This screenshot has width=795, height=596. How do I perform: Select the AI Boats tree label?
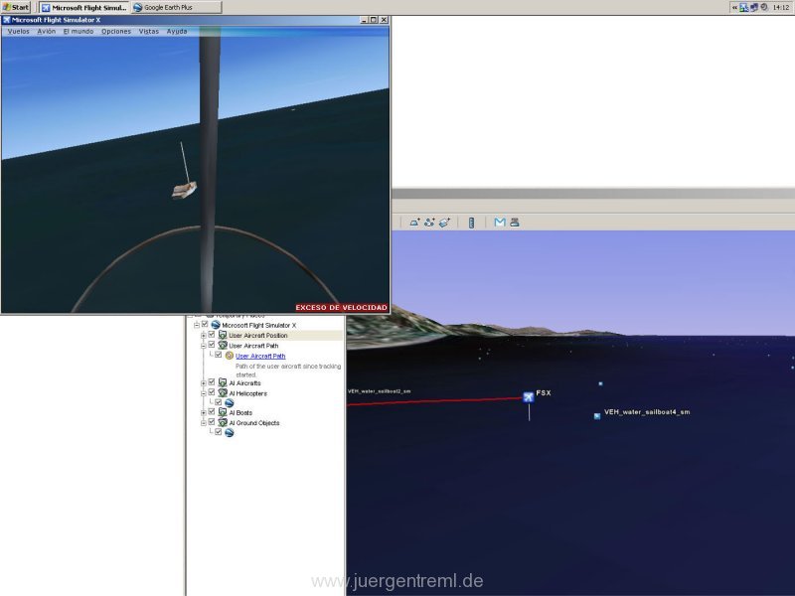(x=240, y=412)
